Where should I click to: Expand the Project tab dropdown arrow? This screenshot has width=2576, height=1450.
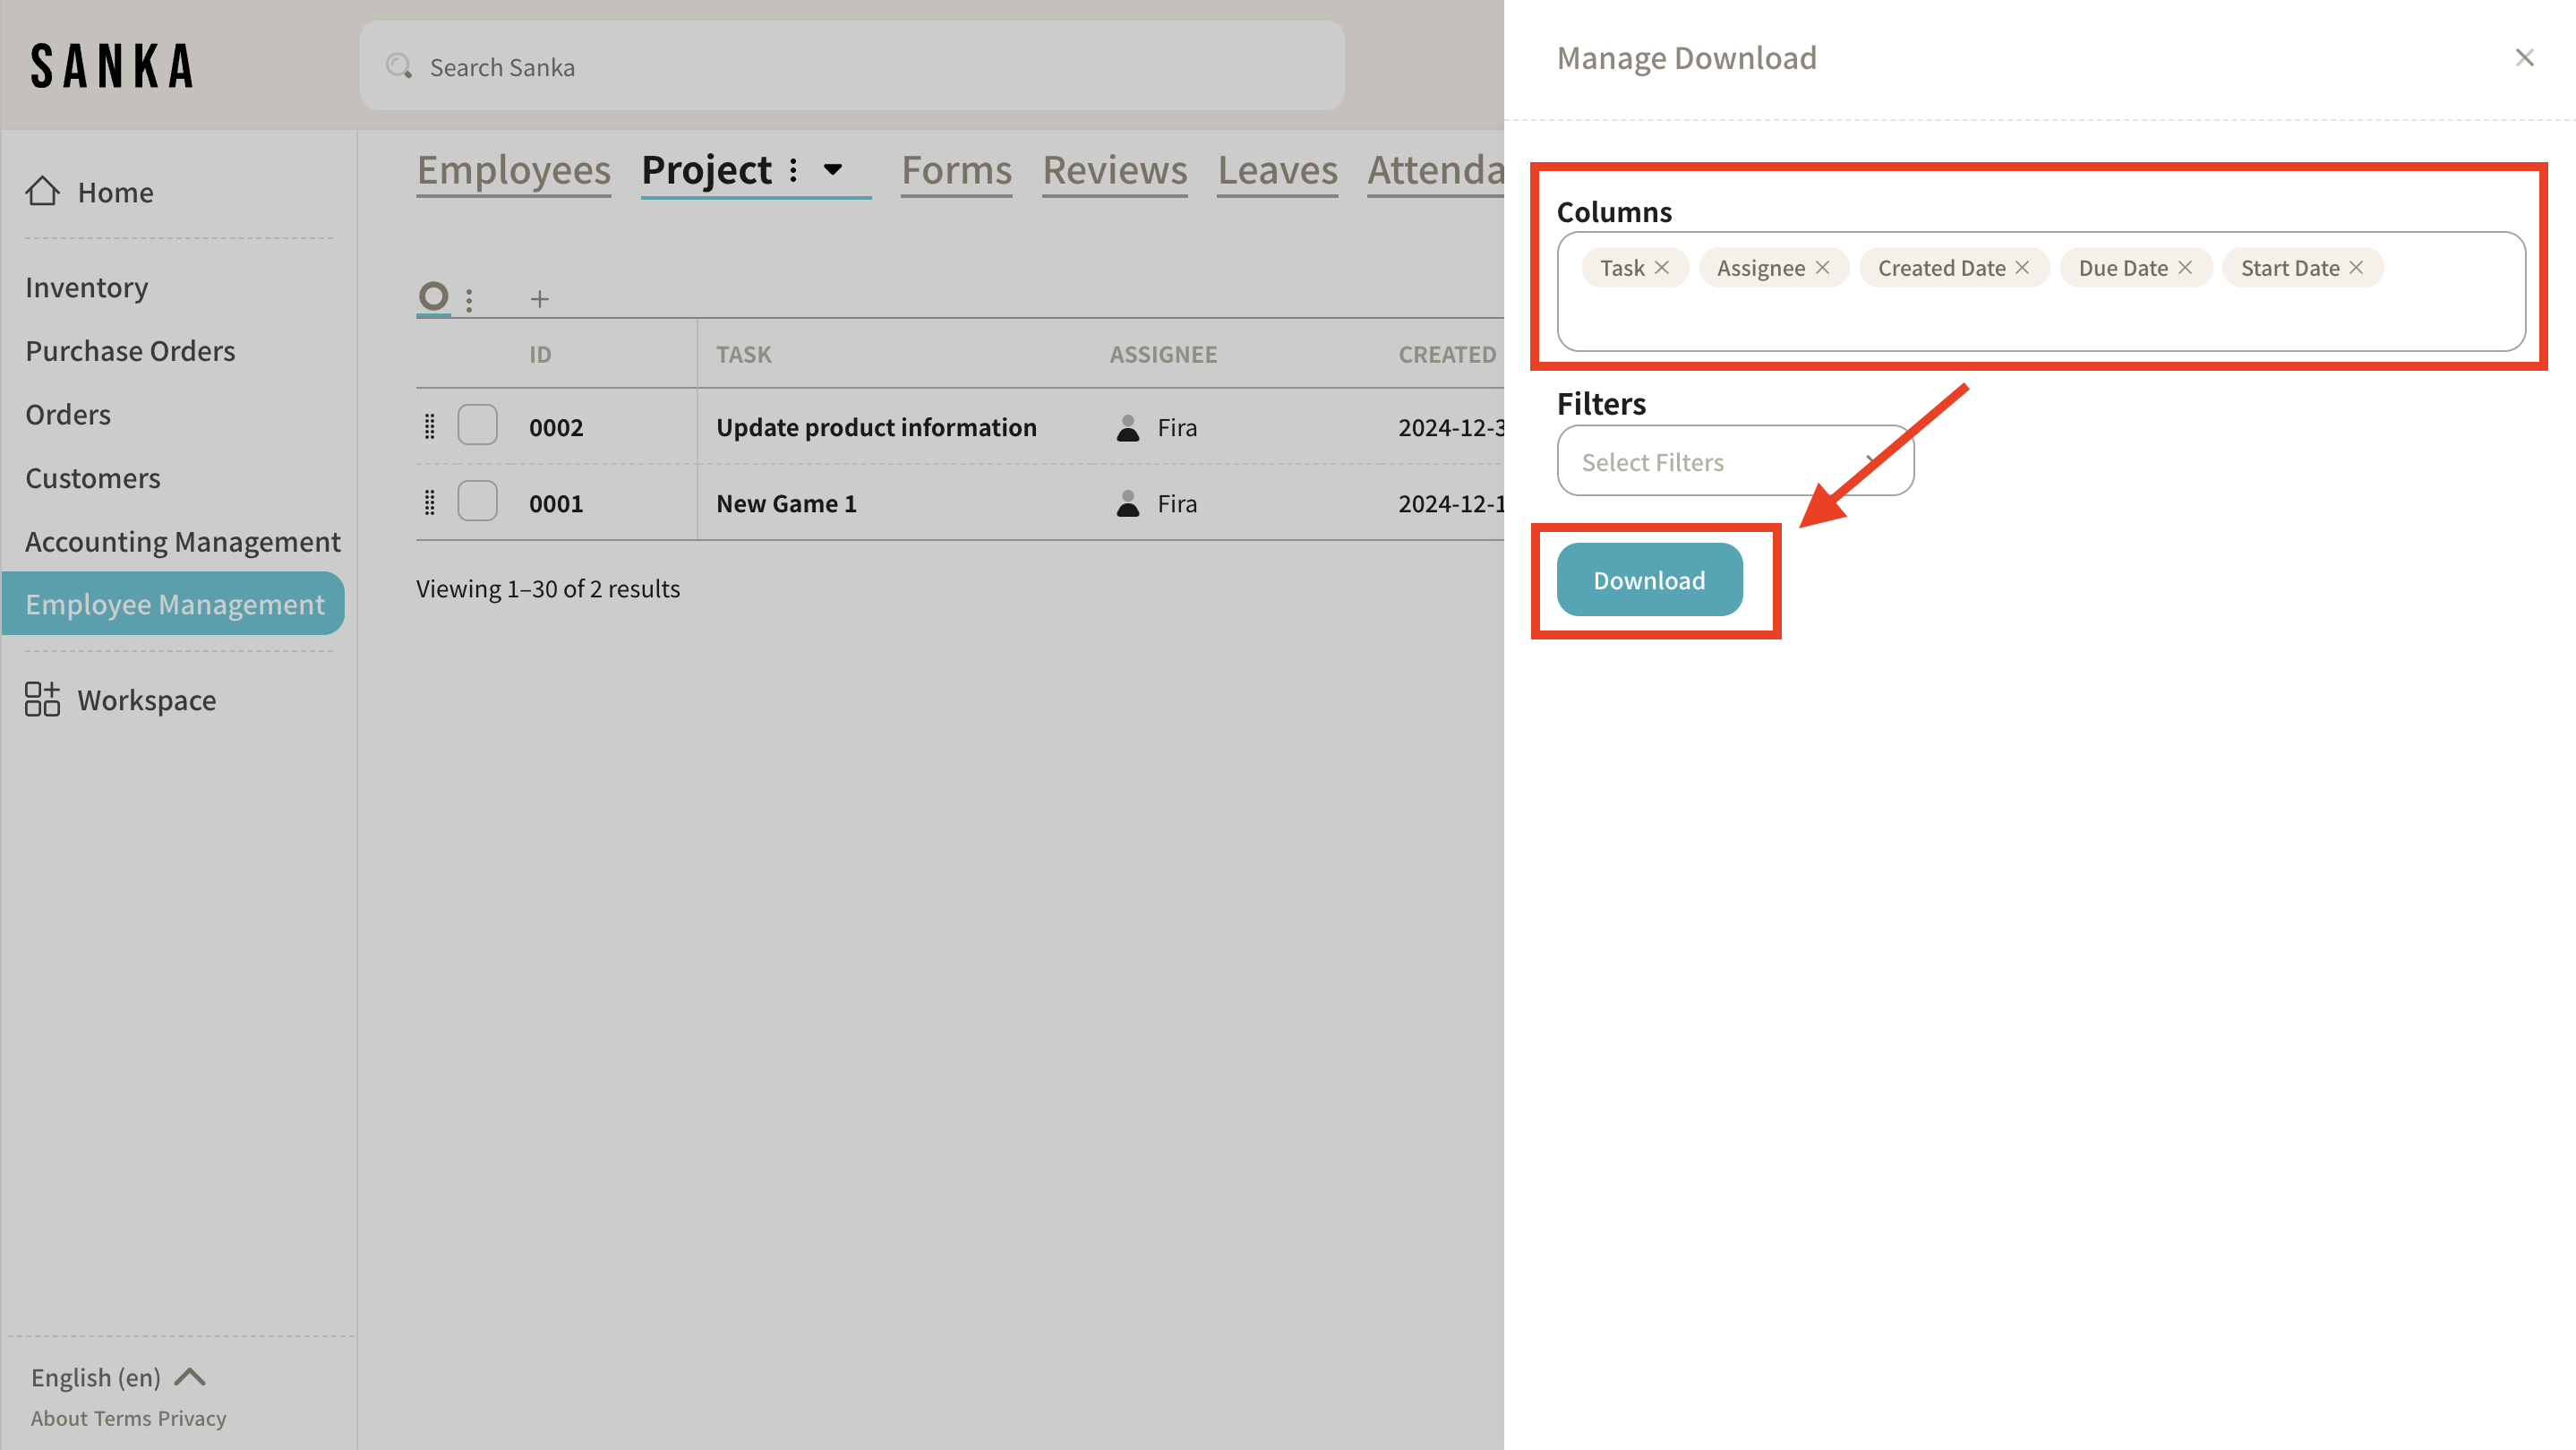833,169
